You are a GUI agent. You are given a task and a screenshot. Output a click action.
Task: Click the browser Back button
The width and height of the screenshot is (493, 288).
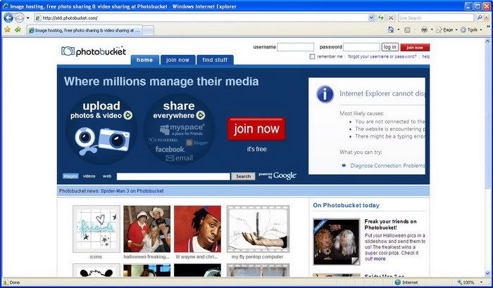click(x=8, y=18)
